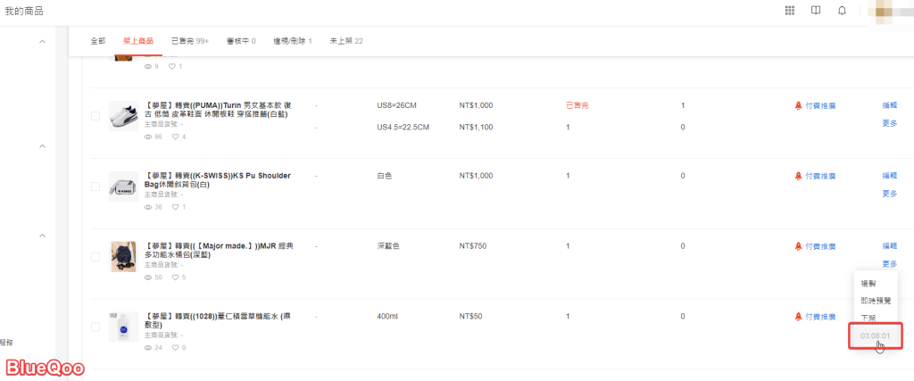
Task: Check the box beside 薏仁積雪草機能水 product
Action: point(95,327)
